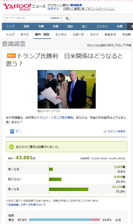Click the green vote confirmation checkmark
Viewport: 133px width, 224px height.
(11, 147)
